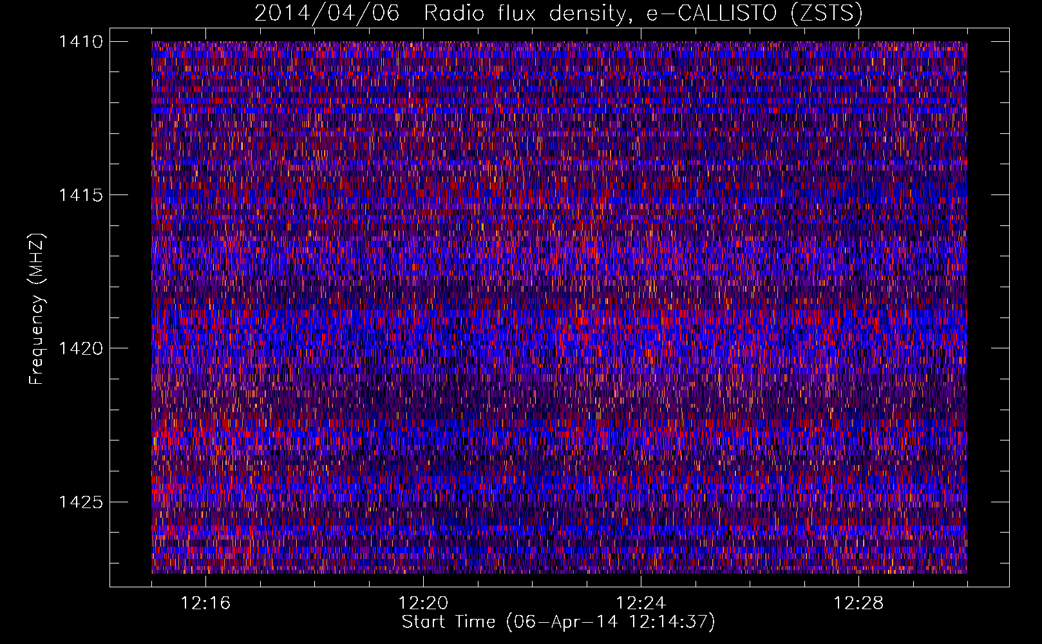Click the 'Frequency (MHZ)' axis title
The height and width of the screenshot is (644, 1042).
37,309
